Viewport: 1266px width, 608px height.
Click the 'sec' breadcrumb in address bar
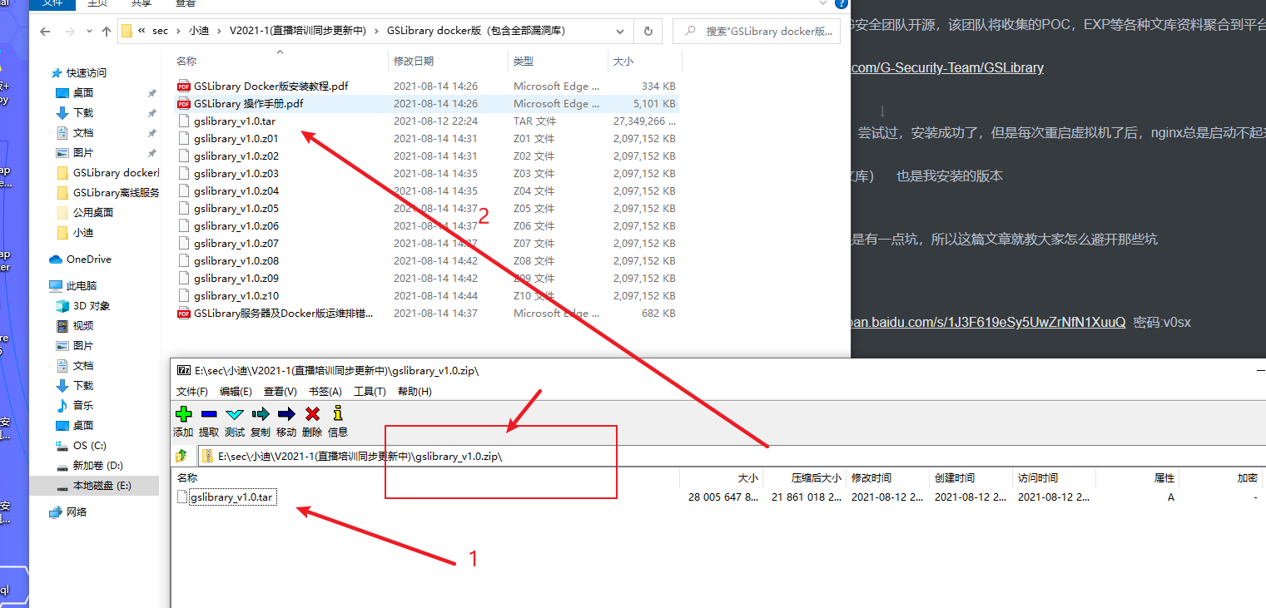(x=160, y=32)
